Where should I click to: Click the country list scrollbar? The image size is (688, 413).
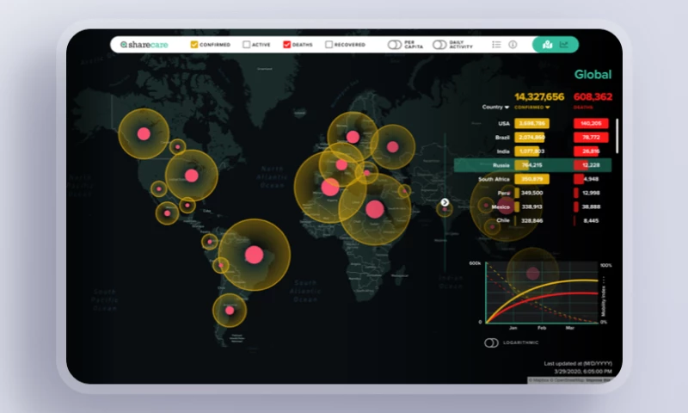click(x=617, y=136)
